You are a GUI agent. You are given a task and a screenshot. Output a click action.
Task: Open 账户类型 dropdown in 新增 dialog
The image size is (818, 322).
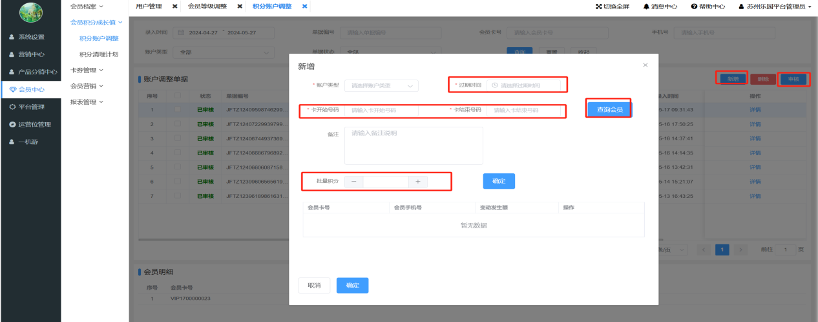pos(381,85)
